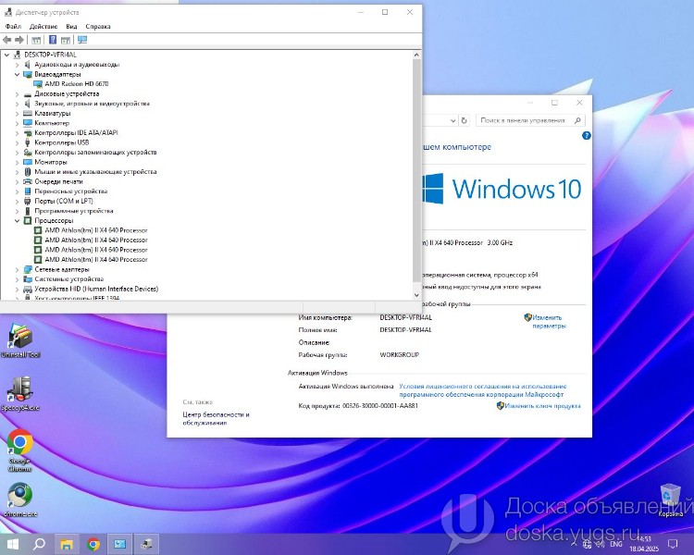
Task: Select the last AMD Athlon II X4 640 processor
Action: (x=96, y=259)
